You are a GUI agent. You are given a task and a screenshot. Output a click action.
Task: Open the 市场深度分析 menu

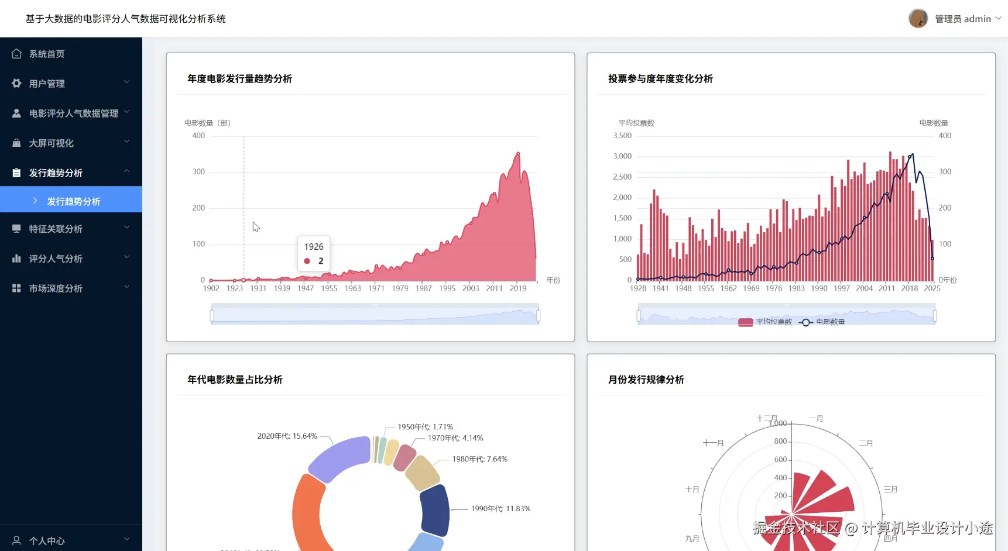pyautogui.click(x=71, y=288)
